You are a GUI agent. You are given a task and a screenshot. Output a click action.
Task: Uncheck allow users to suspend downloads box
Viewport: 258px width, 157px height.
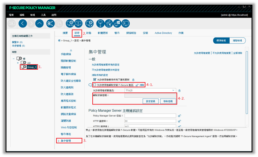click(94, 80)
